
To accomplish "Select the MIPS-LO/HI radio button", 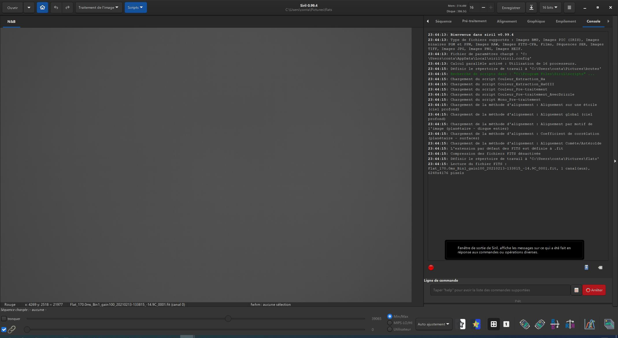I will pyautogui.click(x=390, y=323).
